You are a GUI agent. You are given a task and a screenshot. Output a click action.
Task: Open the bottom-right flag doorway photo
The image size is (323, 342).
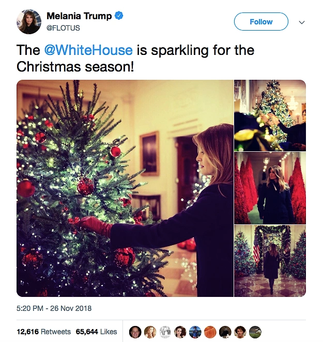(x=270, y=261)
